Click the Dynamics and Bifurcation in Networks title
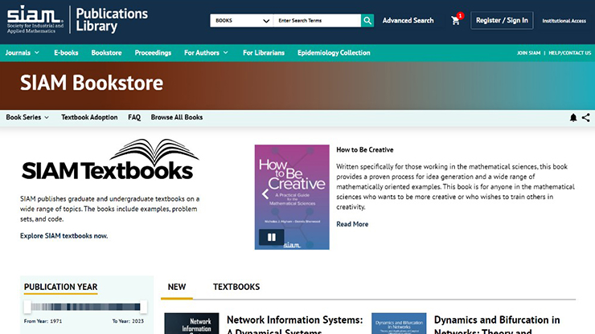 tap(497, 324)
